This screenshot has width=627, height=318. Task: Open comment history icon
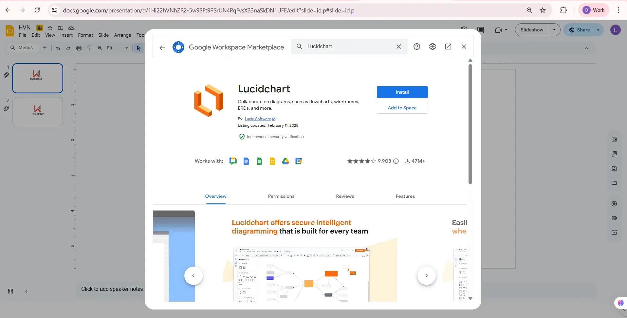pos(481,30)
